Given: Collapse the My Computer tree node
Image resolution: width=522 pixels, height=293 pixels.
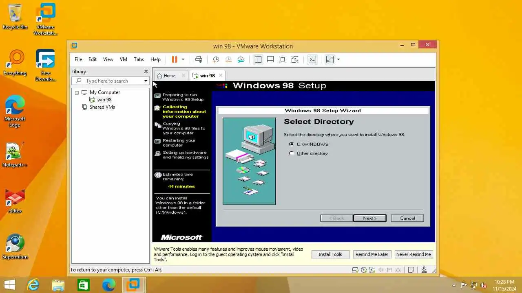Looking at the screenshot, I should [77, 93].
